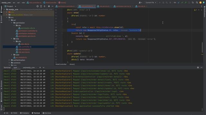
Task: Expand the dist folder
Action: click(x=7, y=12)
